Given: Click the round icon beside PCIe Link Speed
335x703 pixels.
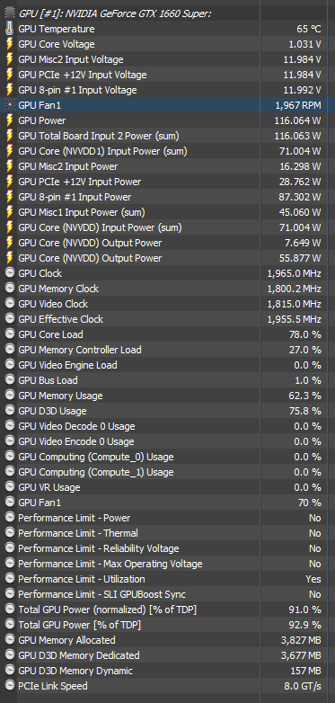Looking at the screenshot, I should [9, 686].
